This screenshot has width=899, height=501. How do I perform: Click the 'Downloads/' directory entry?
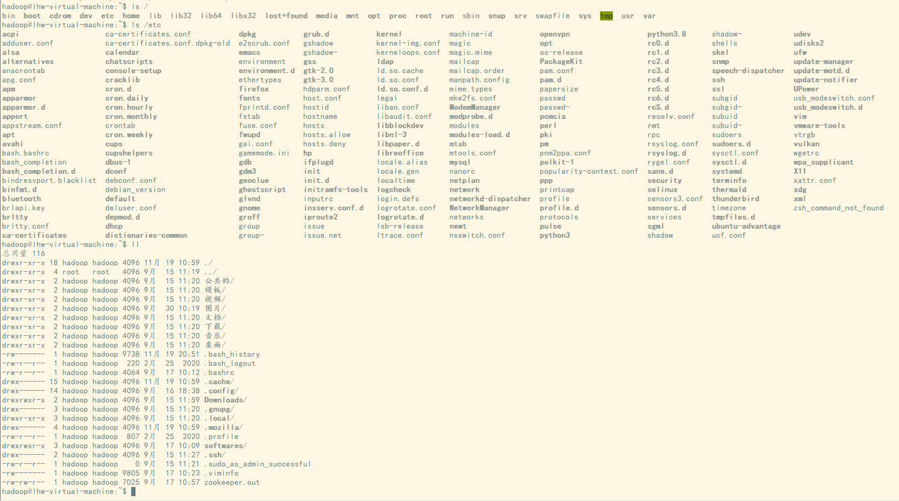point(226,400)
